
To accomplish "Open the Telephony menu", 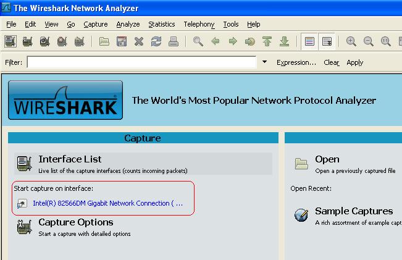I will click(x=199, y=24).
